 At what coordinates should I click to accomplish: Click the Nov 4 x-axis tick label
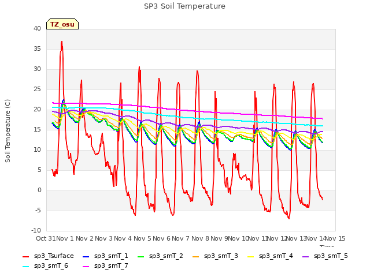click(123, 238)
